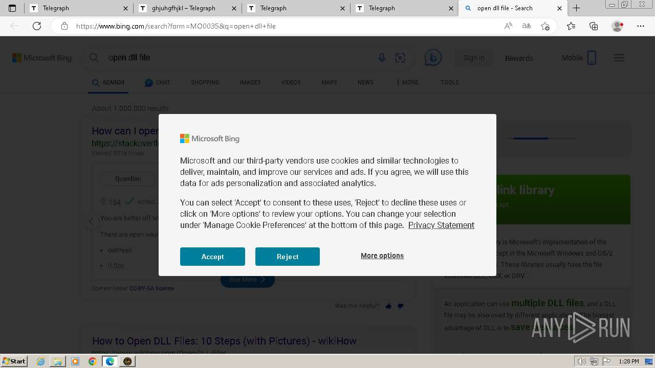Image resolution: width=655 pixels, height=368 pixels.
Task: Open More options for cookies
Action: [382, 256]
